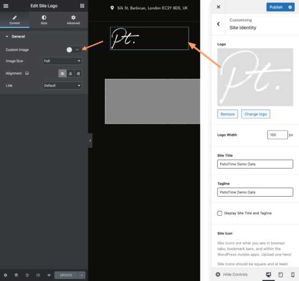This screenshot has width=299, height=281.
Task: Collapse the Elementor editor panel
Action: coord(90,140)
